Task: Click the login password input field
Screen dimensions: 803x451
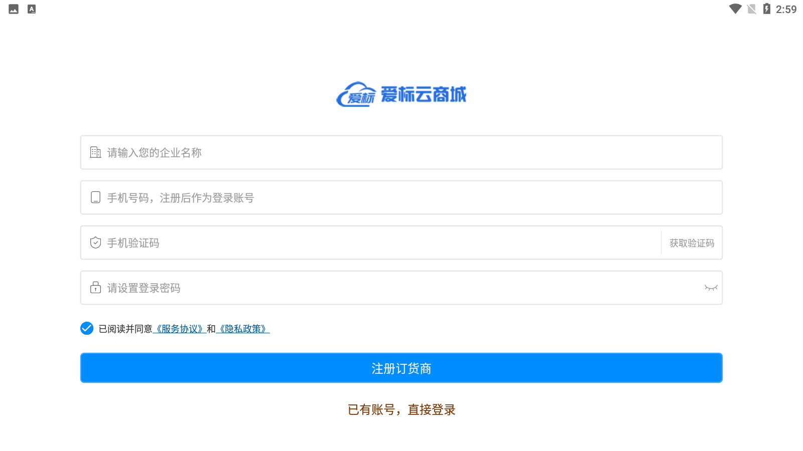Action: [351, 288]
